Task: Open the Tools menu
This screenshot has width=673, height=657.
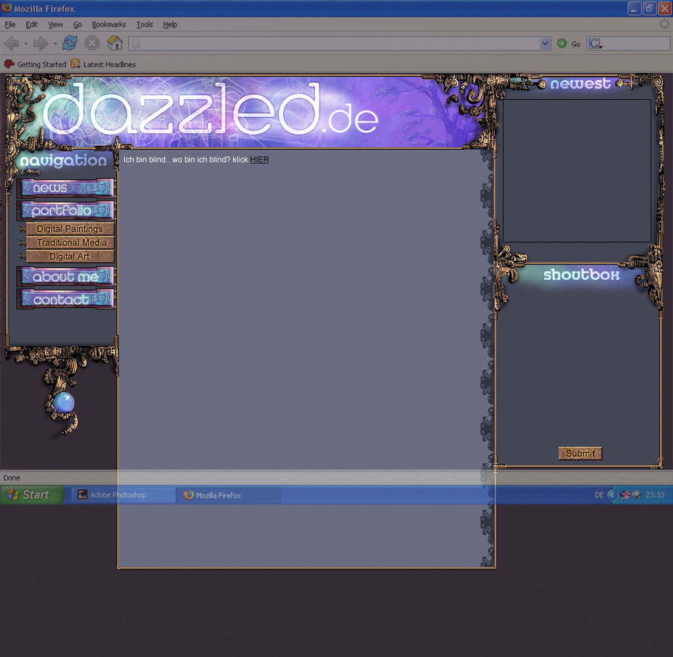Action: [145, 24]
